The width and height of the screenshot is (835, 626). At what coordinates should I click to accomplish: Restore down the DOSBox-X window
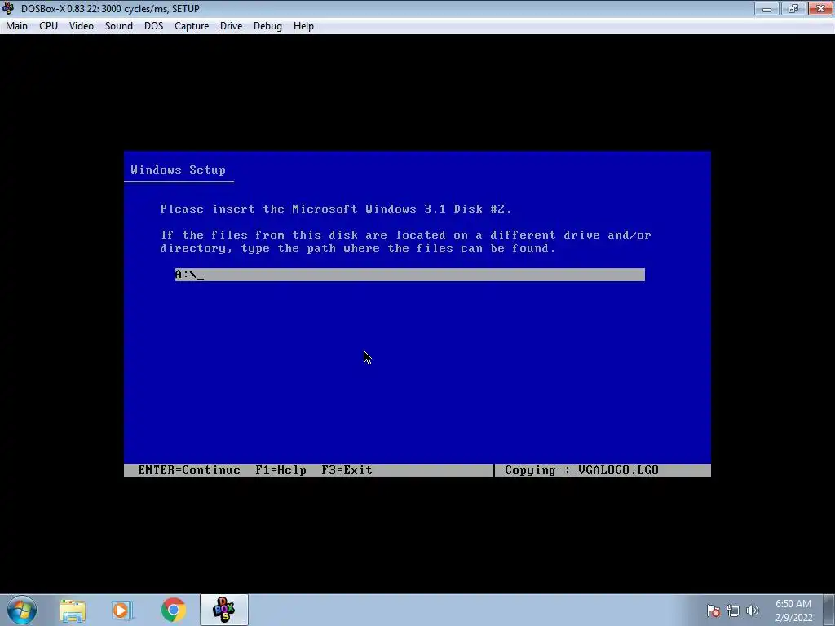[x=793, y=8]
